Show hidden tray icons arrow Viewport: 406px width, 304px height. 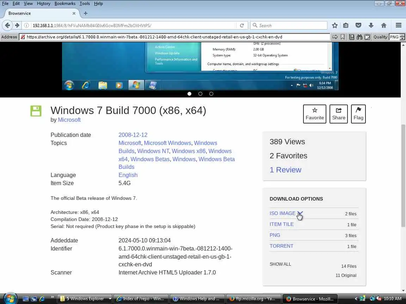356,299
